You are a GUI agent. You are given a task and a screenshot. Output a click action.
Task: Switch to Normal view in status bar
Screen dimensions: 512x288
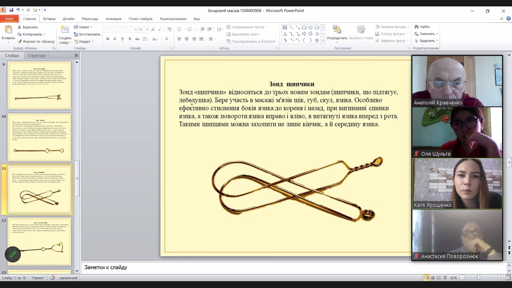427,278
